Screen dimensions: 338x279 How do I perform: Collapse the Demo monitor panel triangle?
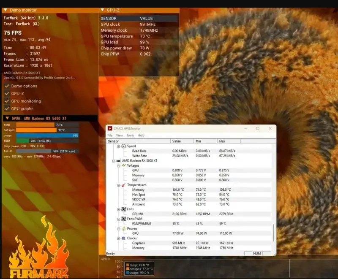[5, 10]
